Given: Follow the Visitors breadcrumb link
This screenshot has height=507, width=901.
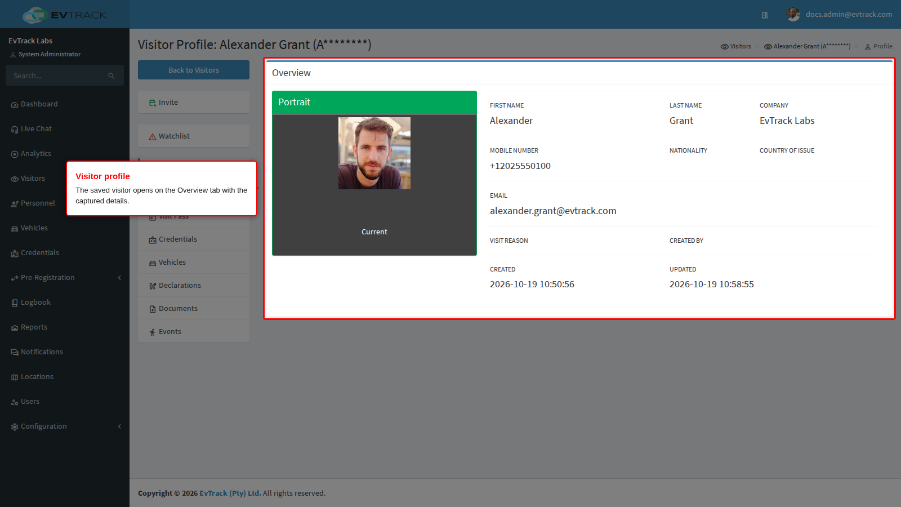Looking at the screenshot, I should point(736,47).
